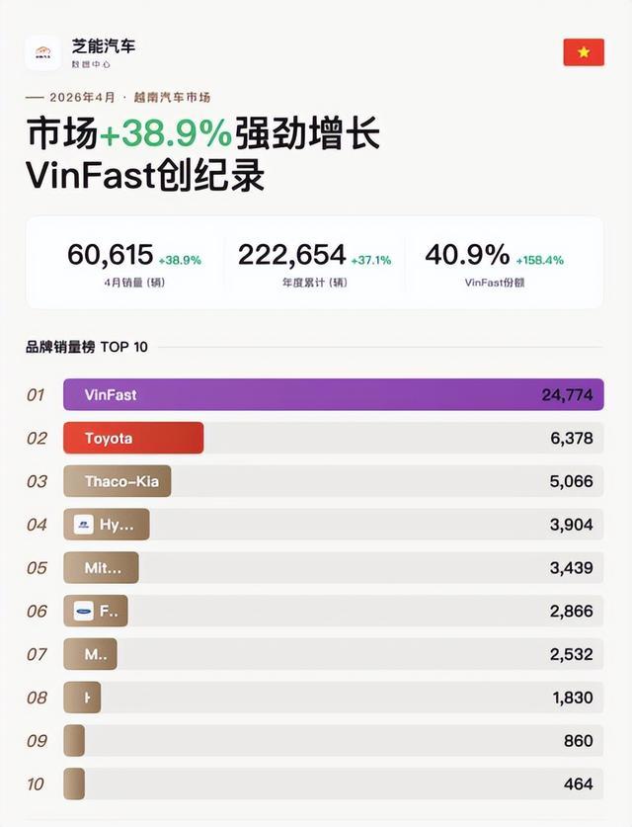Click the +38.9% green headline text

pyautogui.click(x=166, y=133)
